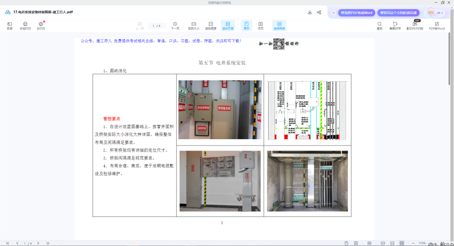The height and width of the screenshot is (246, 454).
Task: Click the PDF转Word convert tool
Action: coord(437,25)
